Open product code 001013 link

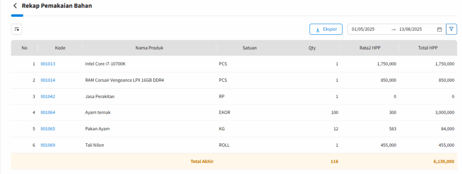pos(48,64)
